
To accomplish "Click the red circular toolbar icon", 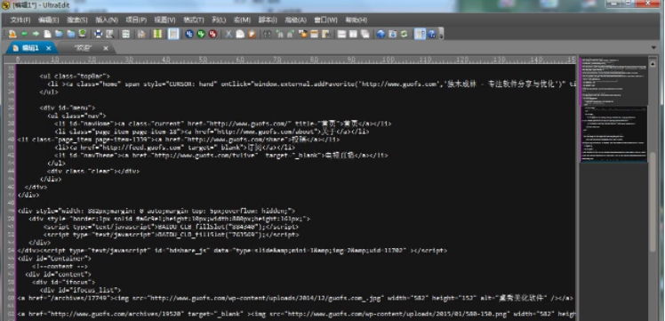I will point(212,34).
